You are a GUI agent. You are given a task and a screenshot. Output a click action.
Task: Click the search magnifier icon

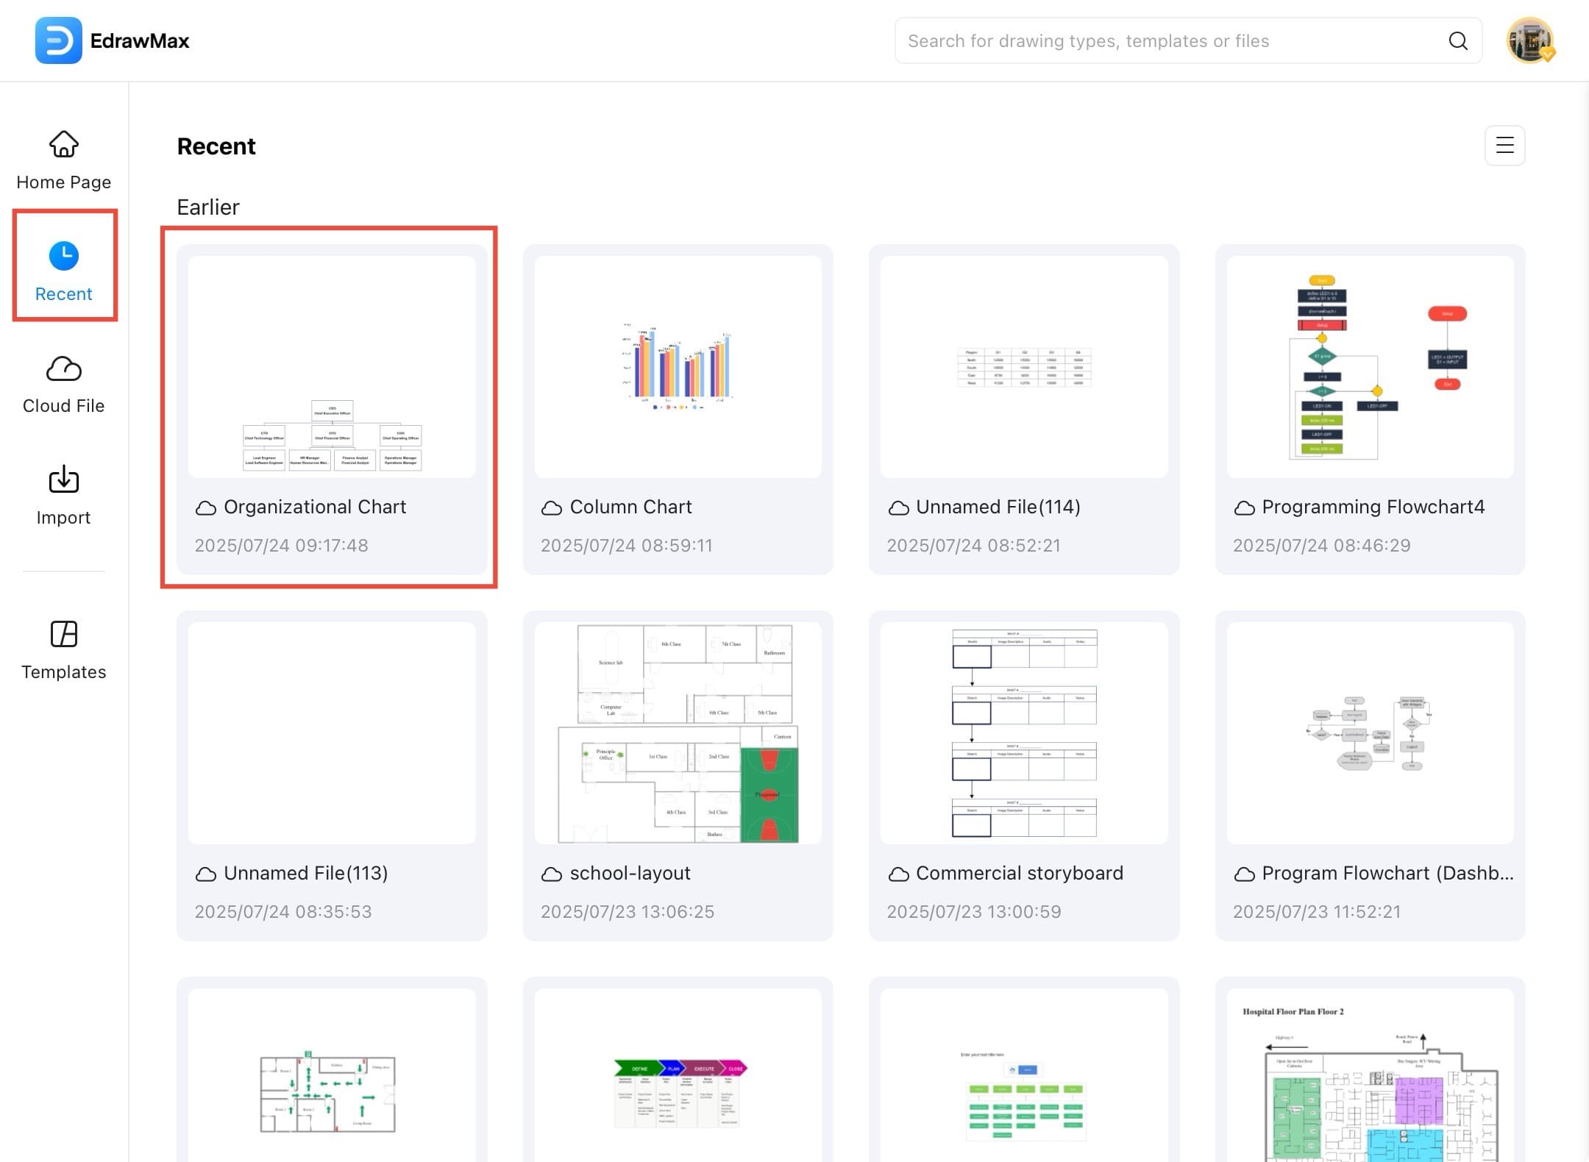click(1457, 41)
